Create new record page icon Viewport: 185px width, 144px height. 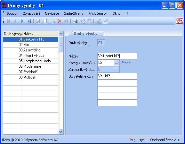point(45,21)
